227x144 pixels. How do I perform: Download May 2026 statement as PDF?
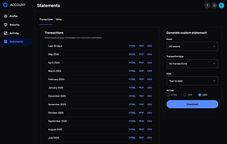[141, 54]
